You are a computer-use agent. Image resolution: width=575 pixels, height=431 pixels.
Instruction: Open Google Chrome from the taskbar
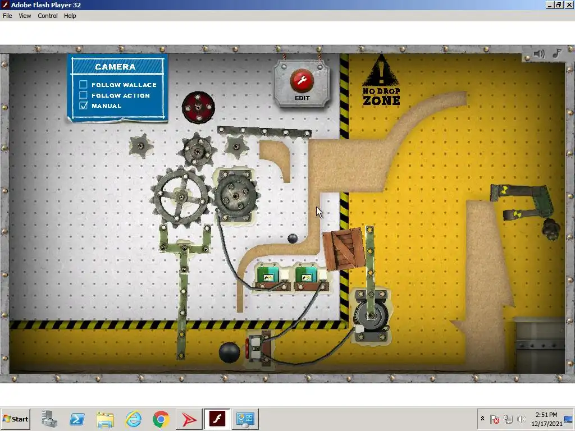tap(161, 419)
